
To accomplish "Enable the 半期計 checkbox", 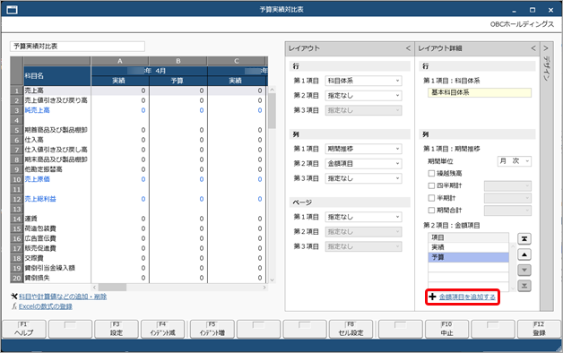I will 431,198.
